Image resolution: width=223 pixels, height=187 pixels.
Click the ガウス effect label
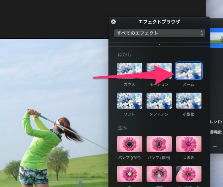(129, 84)
